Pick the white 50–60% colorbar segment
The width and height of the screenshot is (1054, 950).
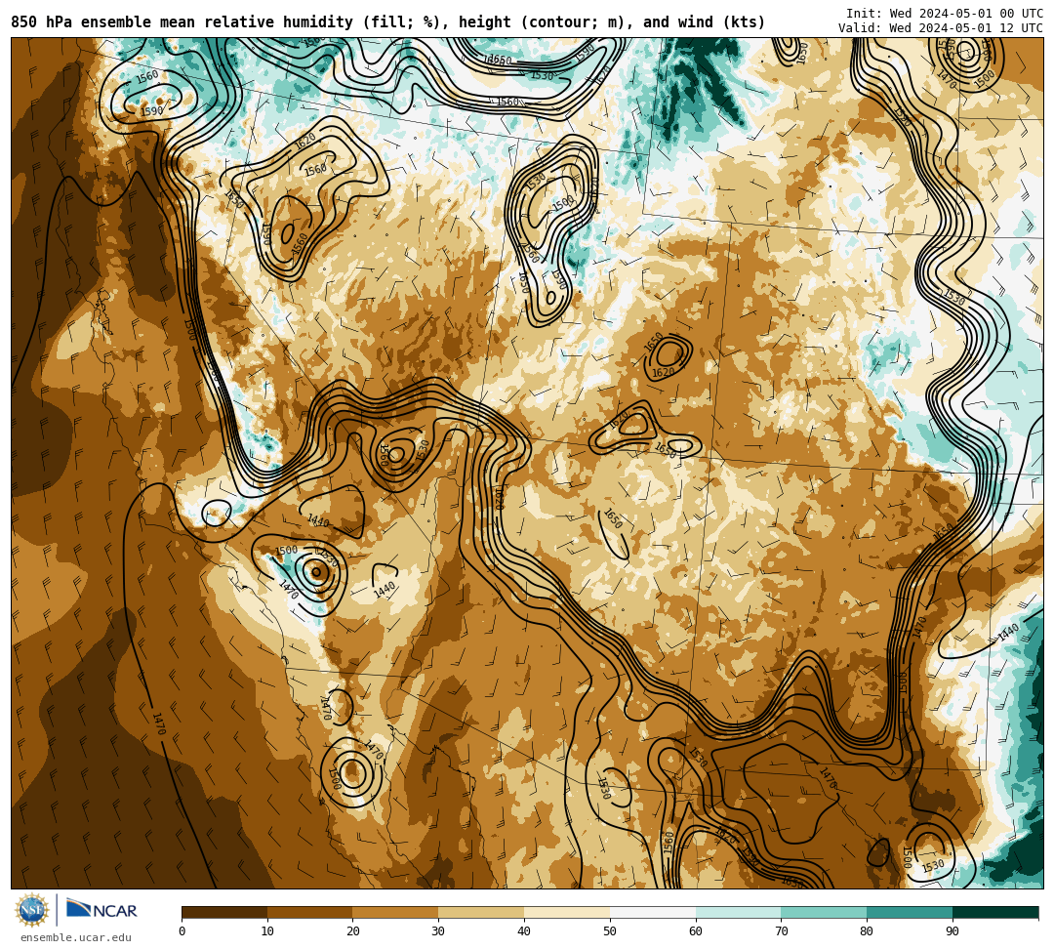[653, 912]
